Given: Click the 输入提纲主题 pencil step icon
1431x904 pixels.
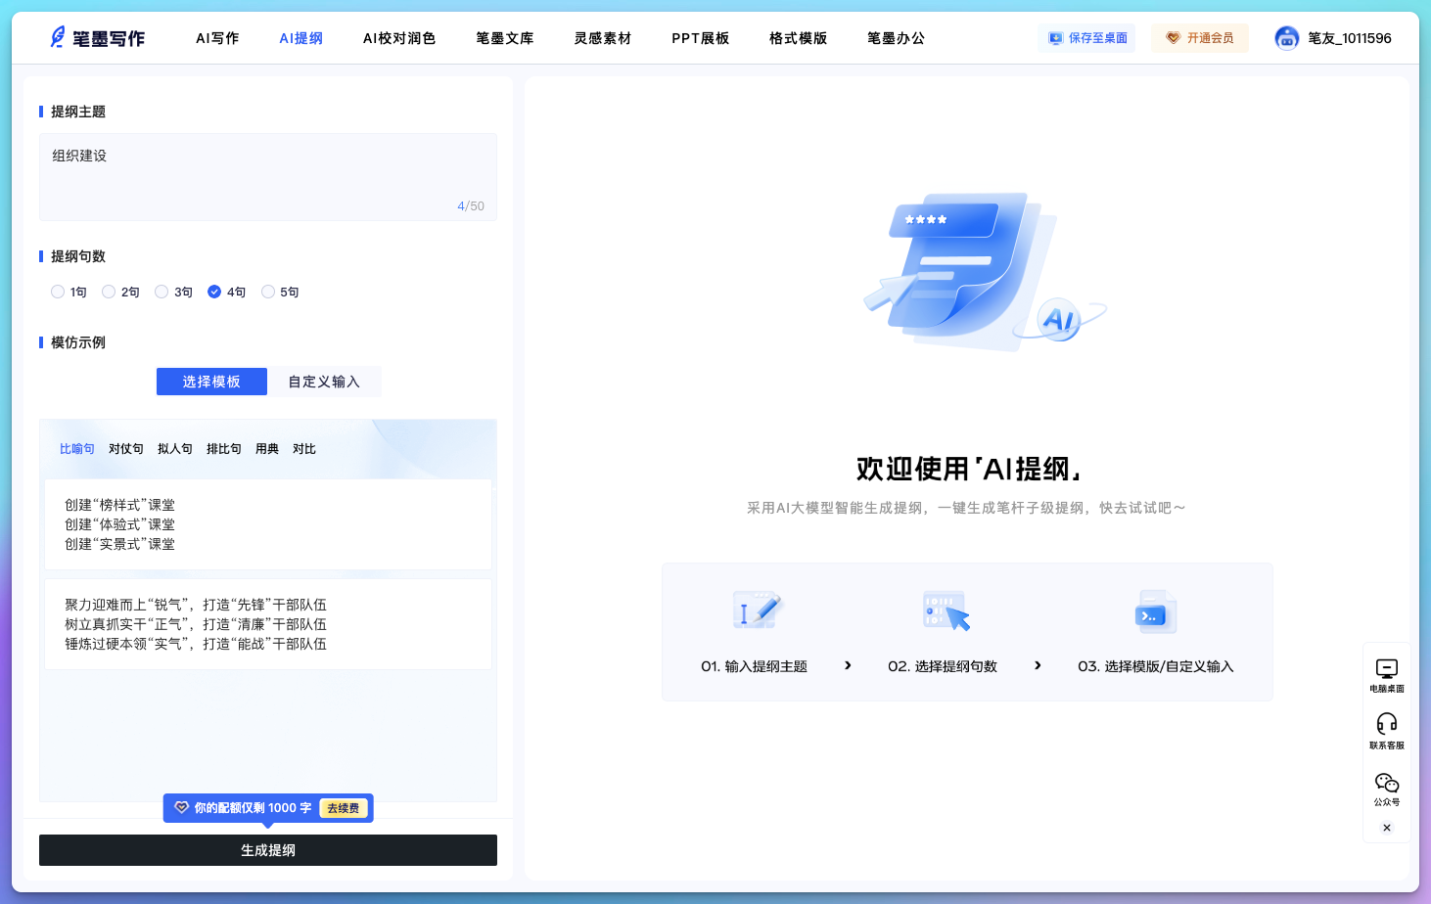Looking at the screenshot, I should pyautogui.click(x=757, y=610).
